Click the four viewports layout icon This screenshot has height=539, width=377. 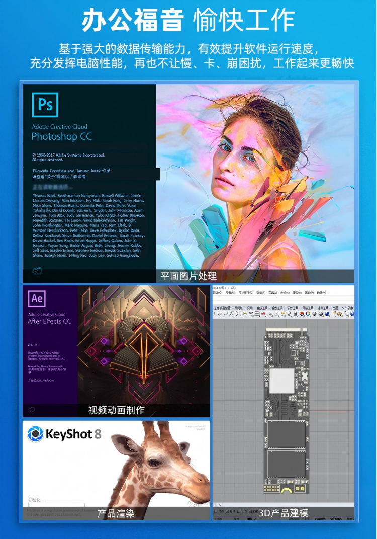coord(257,314)
